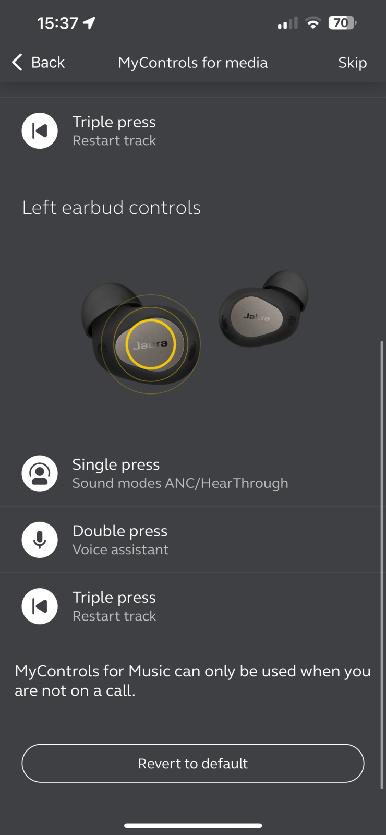
Task: Tap the location arrow beside the clock
Action: tap(89, 23)
